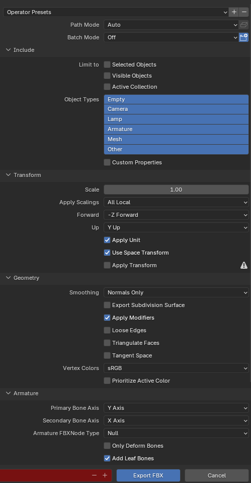
Task: Click the plus icon in the red filename field
Action: click(105, 475)
